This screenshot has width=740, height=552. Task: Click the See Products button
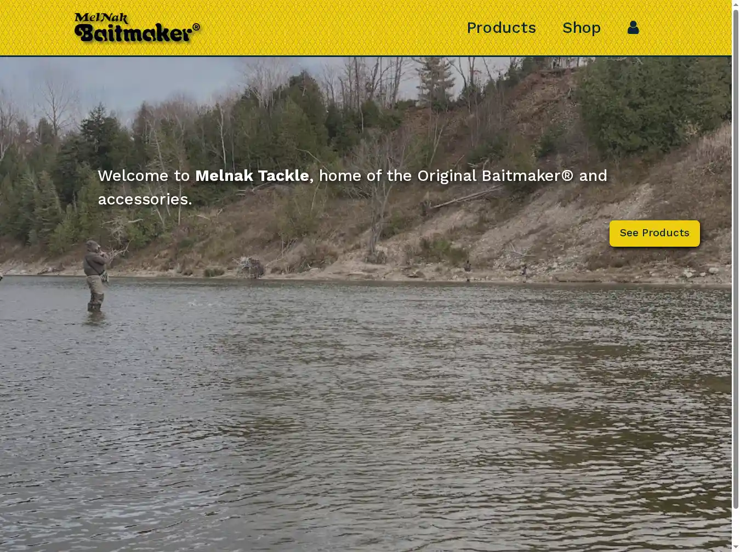click(654, 233)
